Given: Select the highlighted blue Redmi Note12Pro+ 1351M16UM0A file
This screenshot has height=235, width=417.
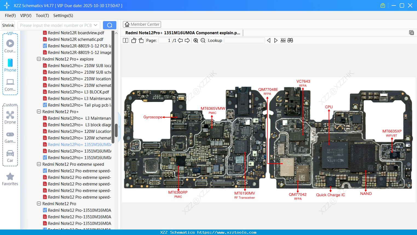Looking at the screenshot, I should (x=77, y=144).
